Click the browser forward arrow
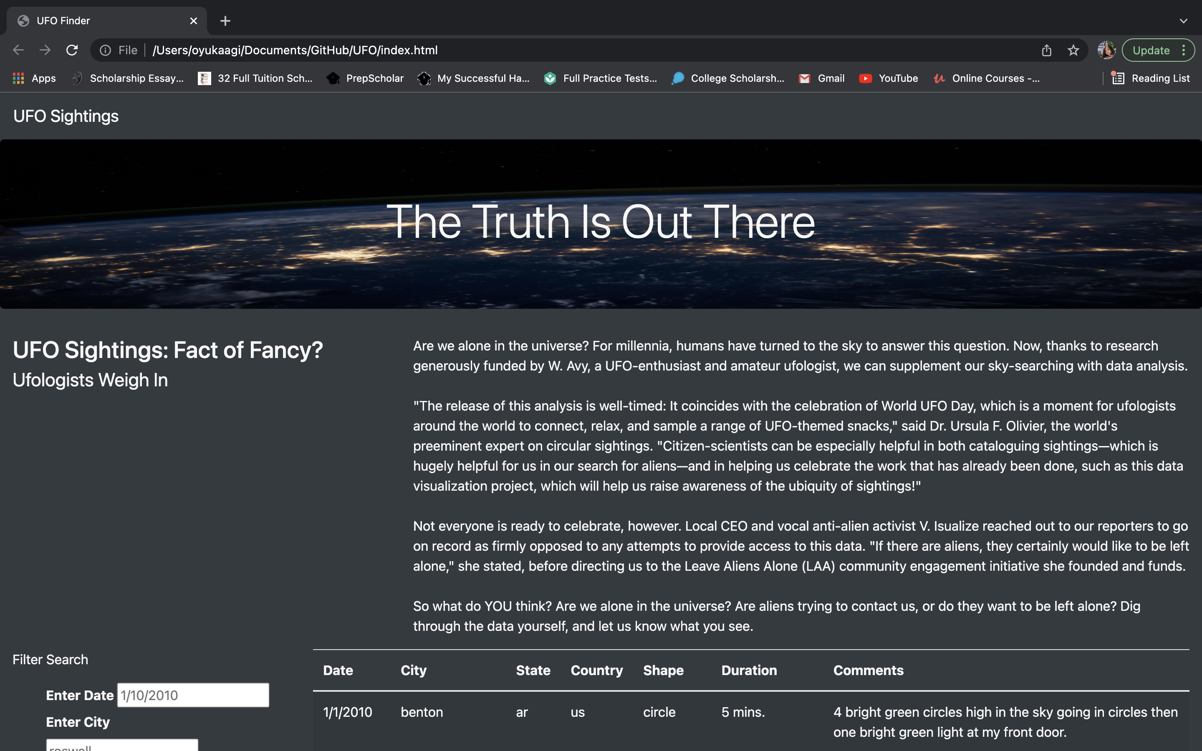This screenshot has height=751, width=1202. coord(45,50)
